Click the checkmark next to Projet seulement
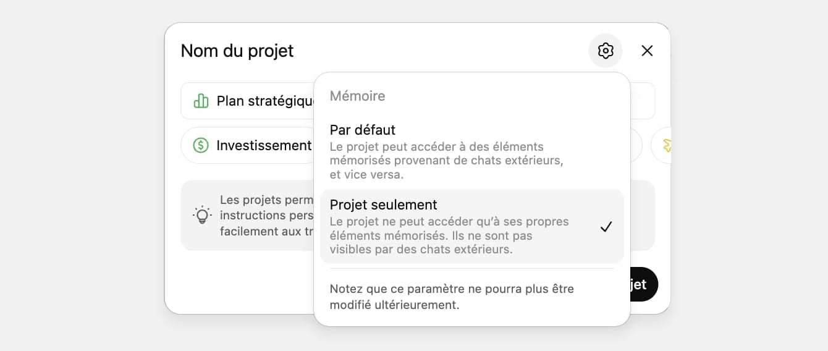Screen dimensions: 828x351 pos(606,227)
